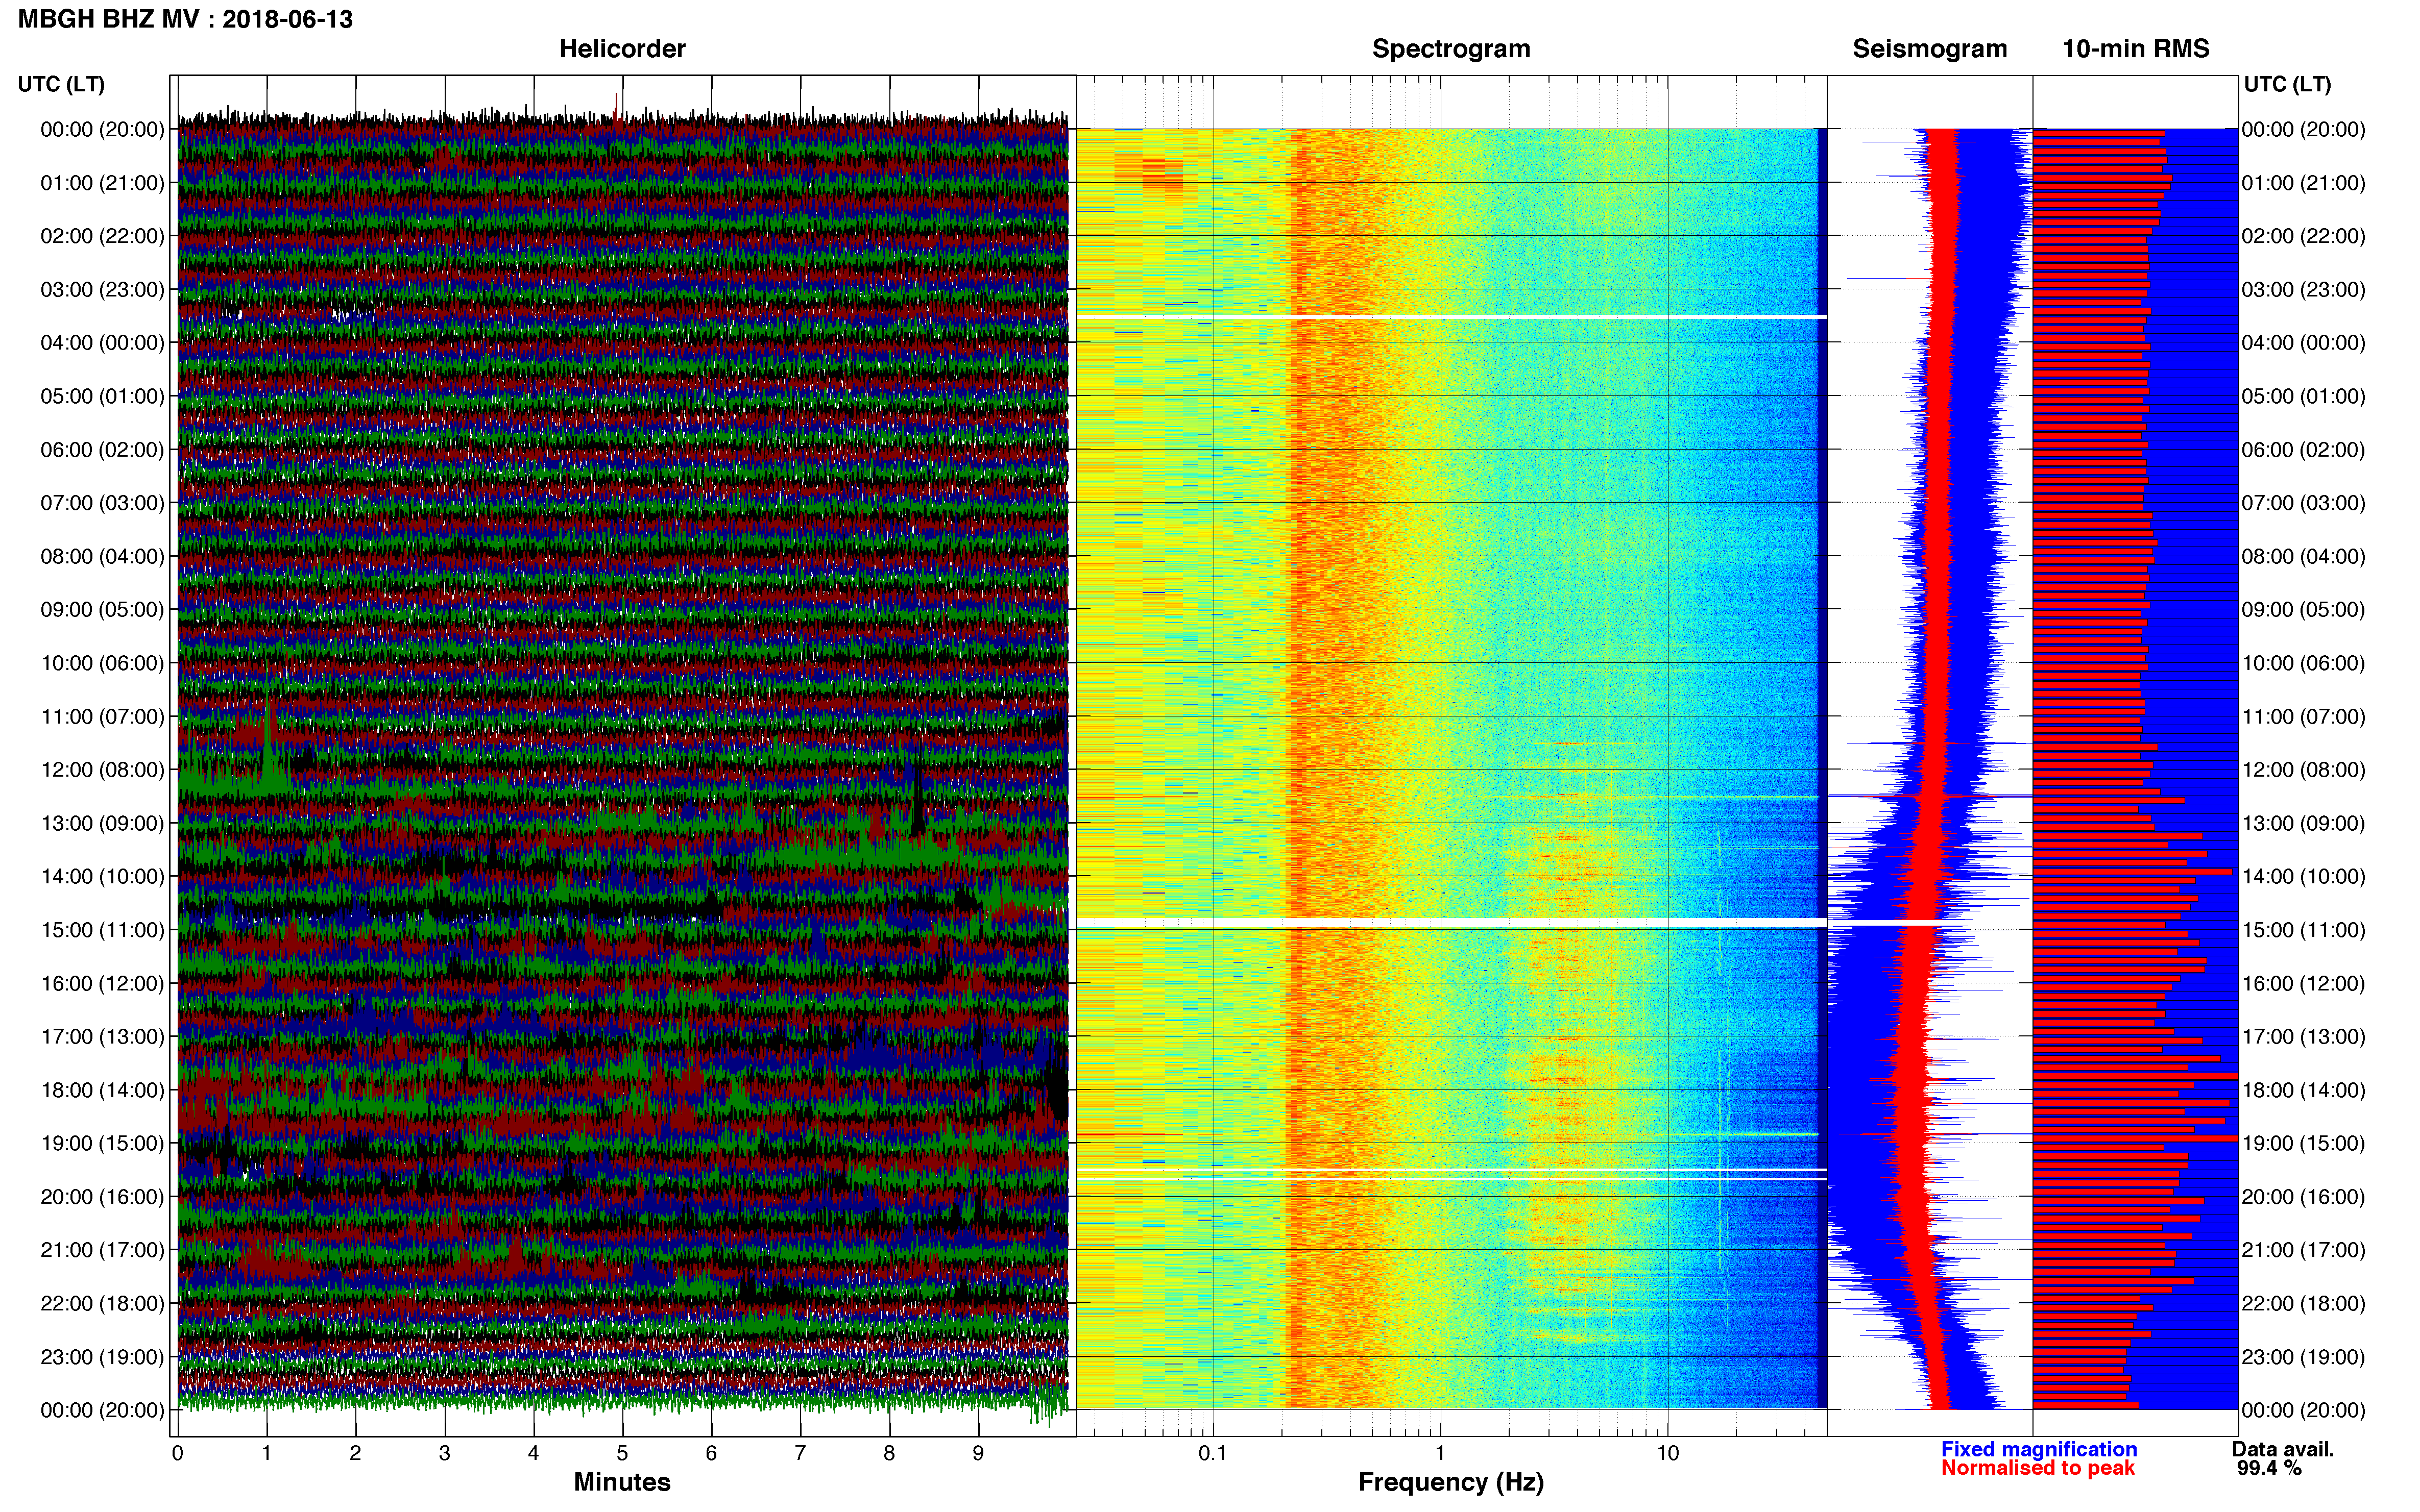Screen dimensions: 2420x1512
Task: Click '23:00 (19:00)' label next to the Helicorder
Action: (x=102, y=1357)
